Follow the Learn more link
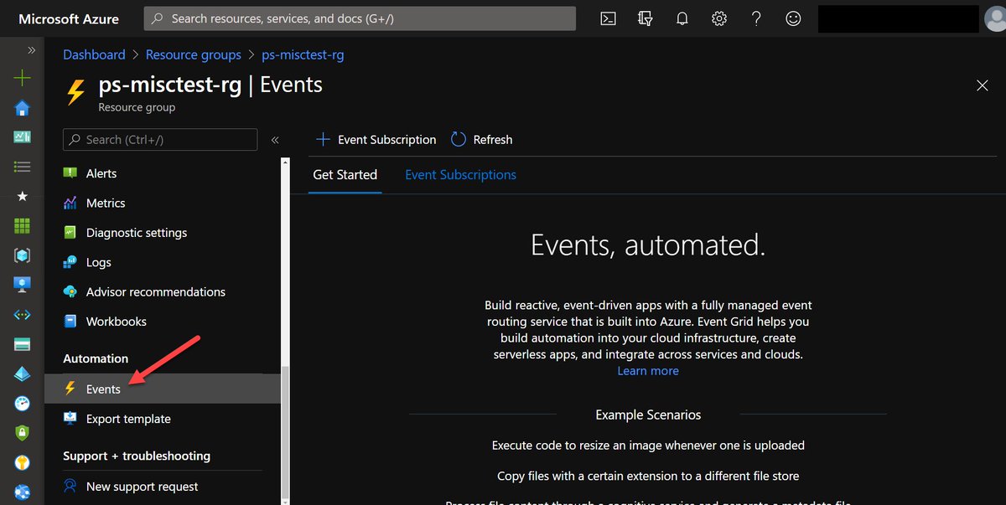1006x505 pixels. click(648, 371)
